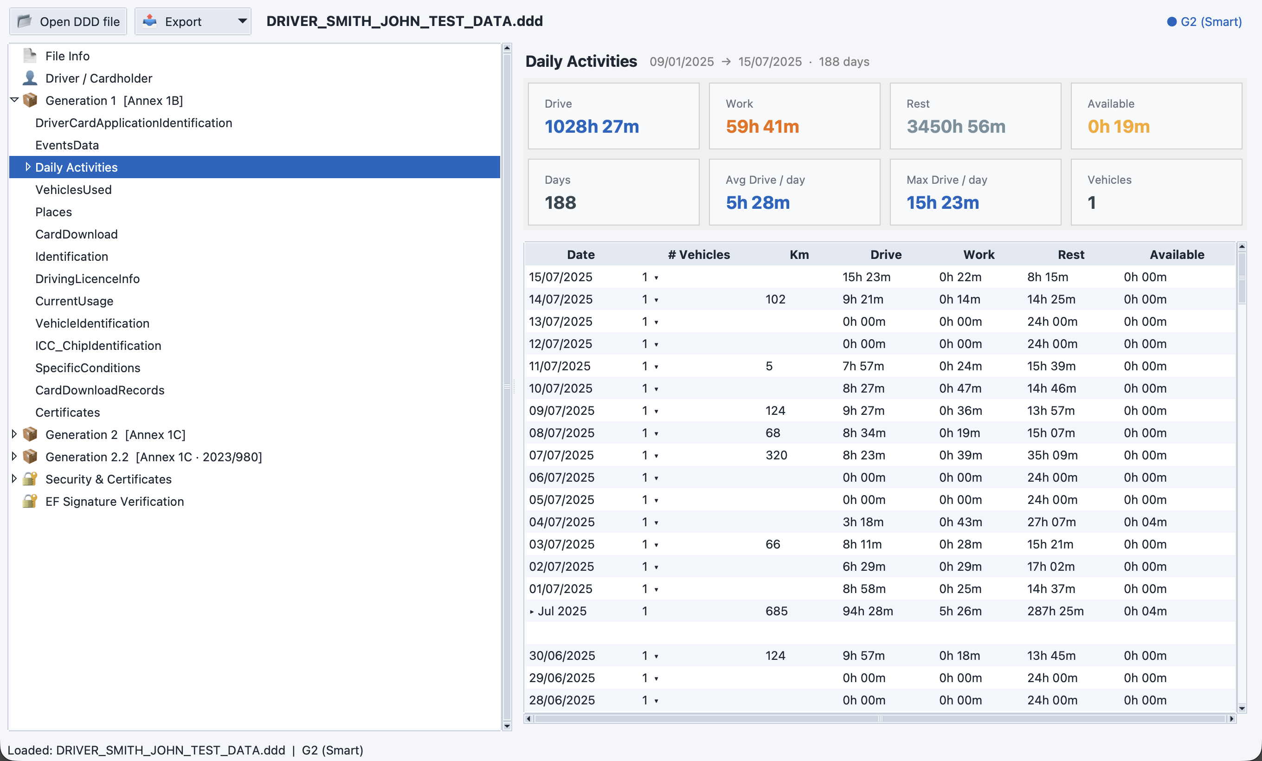Click the 685 km total in Jul 2025 row
Image resolution: width=1262 pixels, height=761 pixels.
click(x=777, y=611)
